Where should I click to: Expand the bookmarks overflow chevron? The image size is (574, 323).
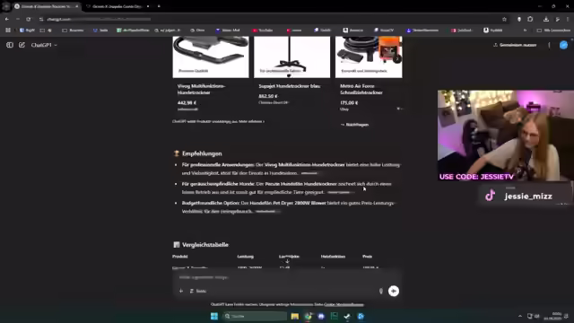click(x=525, y=31)
